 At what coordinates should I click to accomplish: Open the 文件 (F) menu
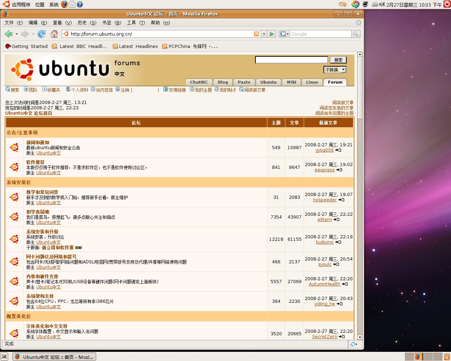click(14, 23)
